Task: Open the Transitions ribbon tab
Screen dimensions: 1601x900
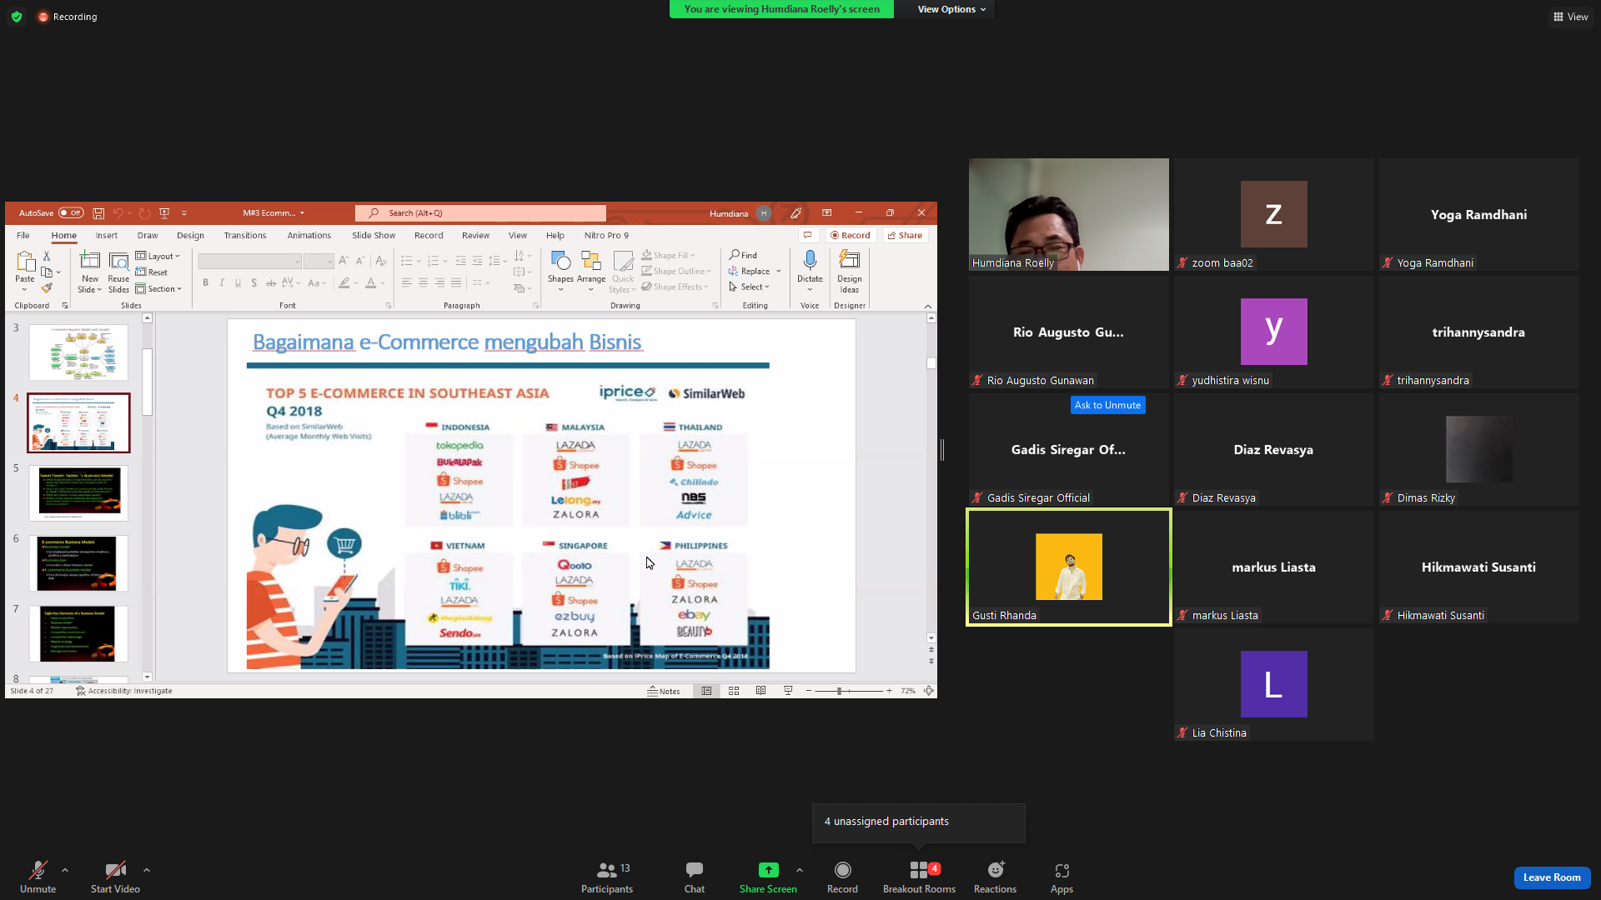Action: [245, 236]
